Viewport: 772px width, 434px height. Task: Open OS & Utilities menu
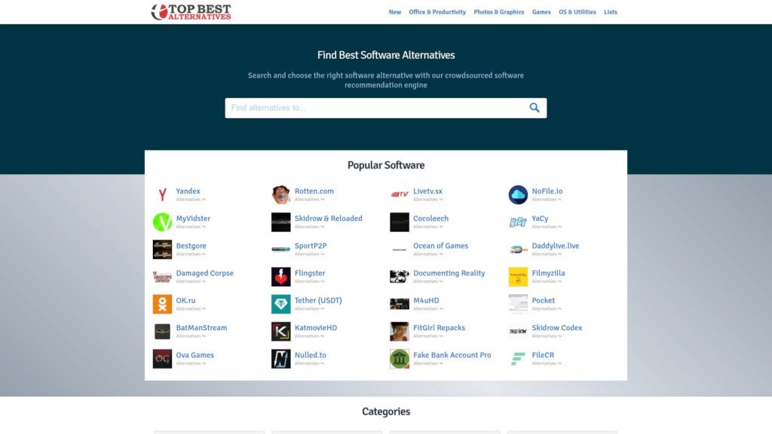[577, 12]
